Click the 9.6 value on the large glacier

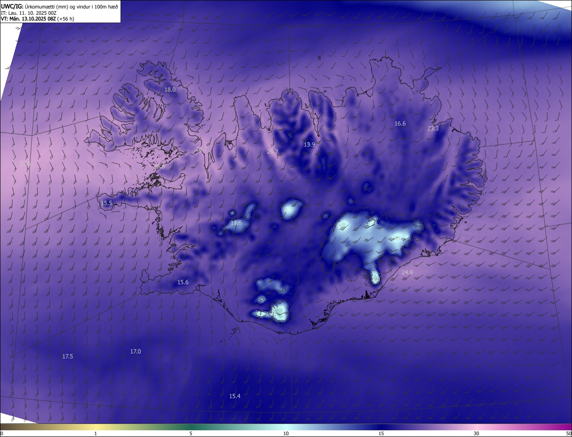tap(398, 239)
